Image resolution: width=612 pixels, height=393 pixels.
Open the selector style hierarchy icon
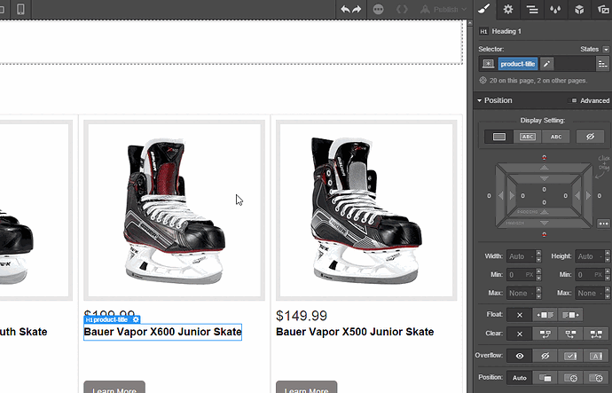pos(602,64)
